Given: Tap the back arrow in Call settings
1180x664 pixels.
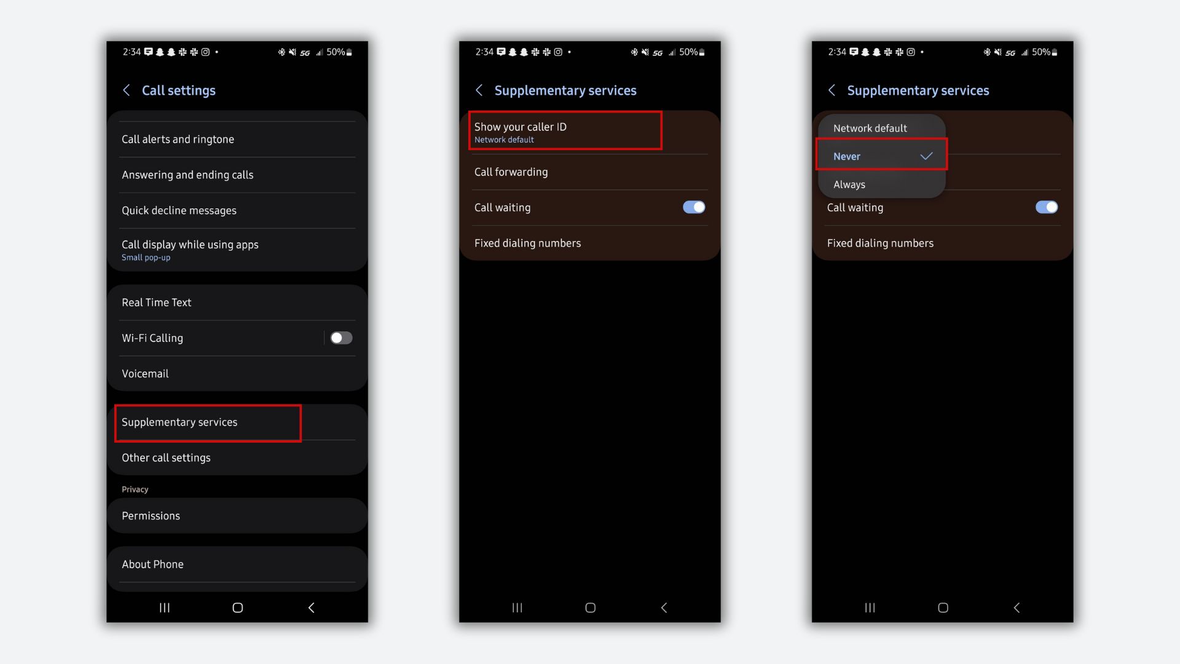Looking at the screenshot, I should click(x=127, y=90).
